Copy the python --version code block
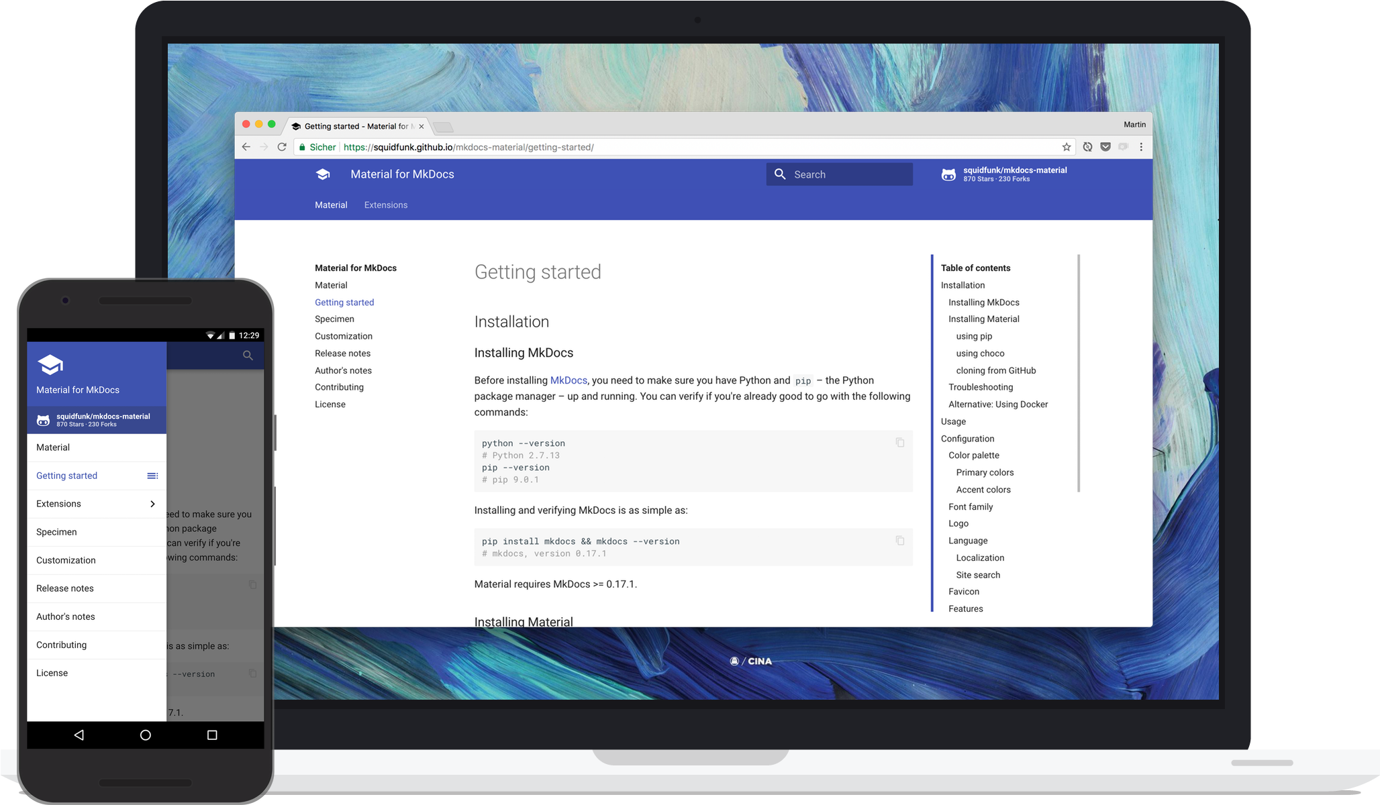1380x805 pixels. [x=899, y=443]
